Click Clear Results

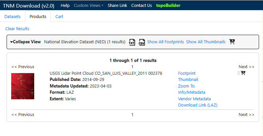(x=17, y=29)
